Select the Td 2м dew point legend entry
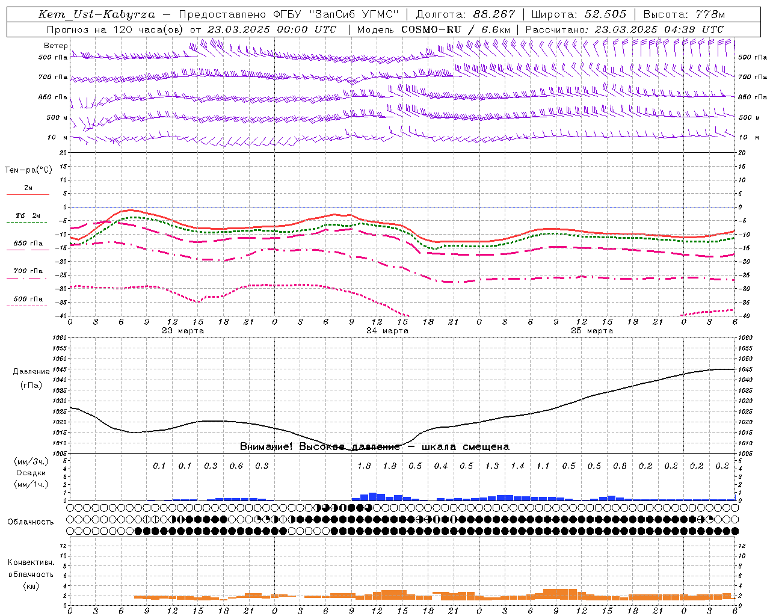 (x=28, y=215)
